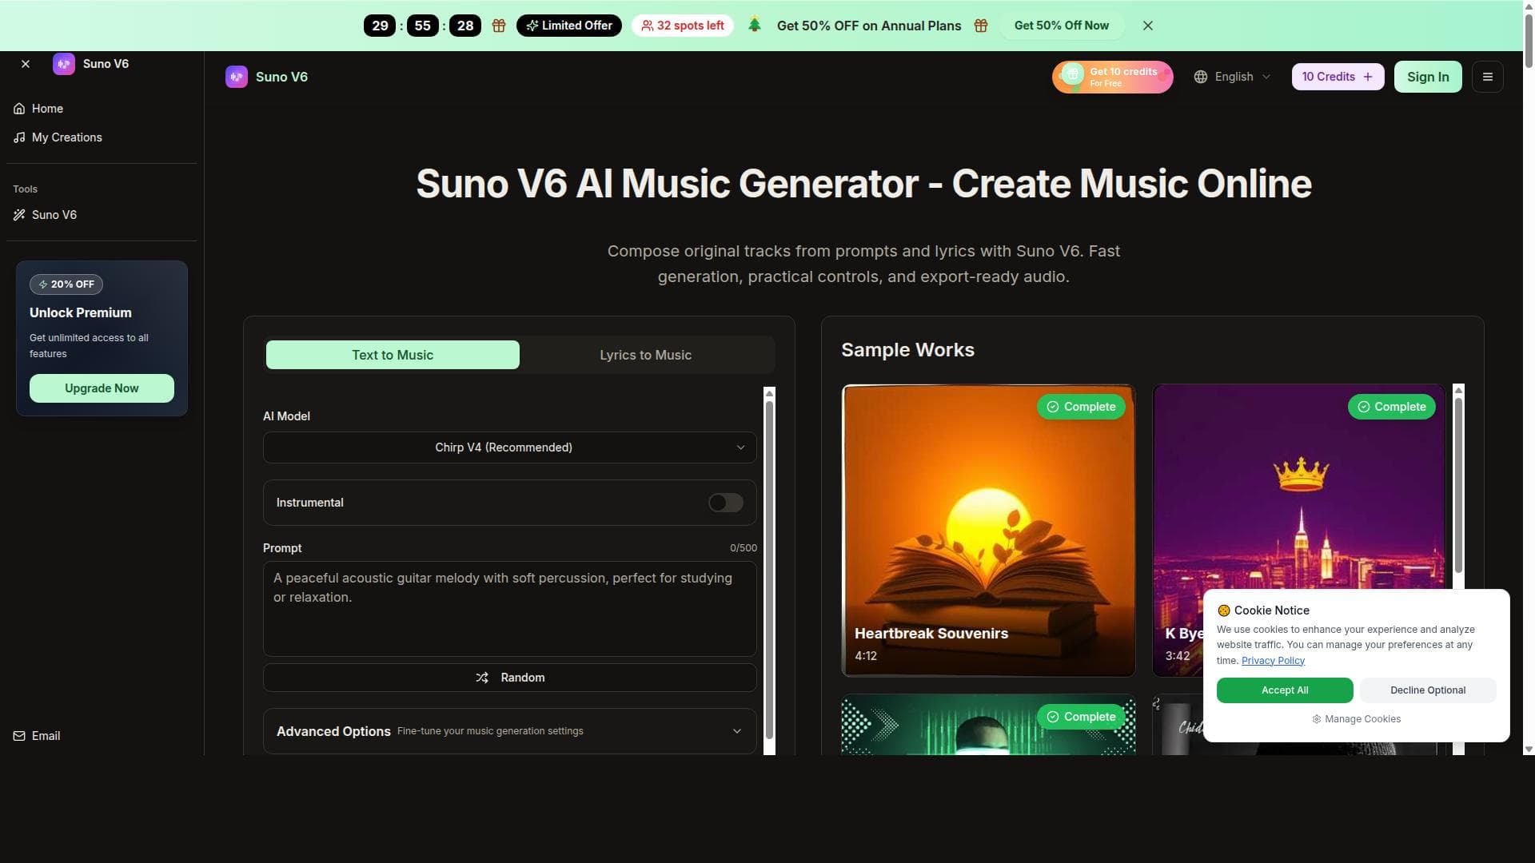Click the shuffle icon on Random button

point(482,678)
